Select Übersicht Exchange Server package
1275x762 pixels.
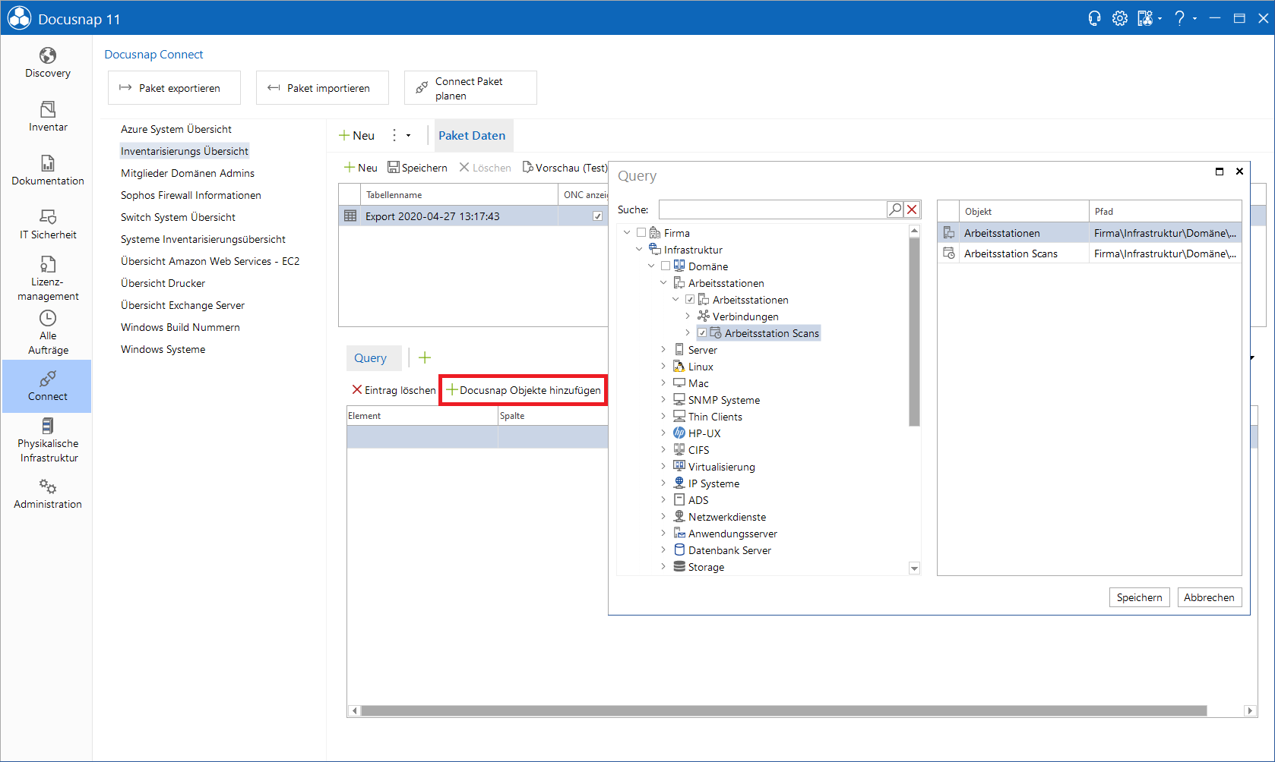tap(182, 305)
